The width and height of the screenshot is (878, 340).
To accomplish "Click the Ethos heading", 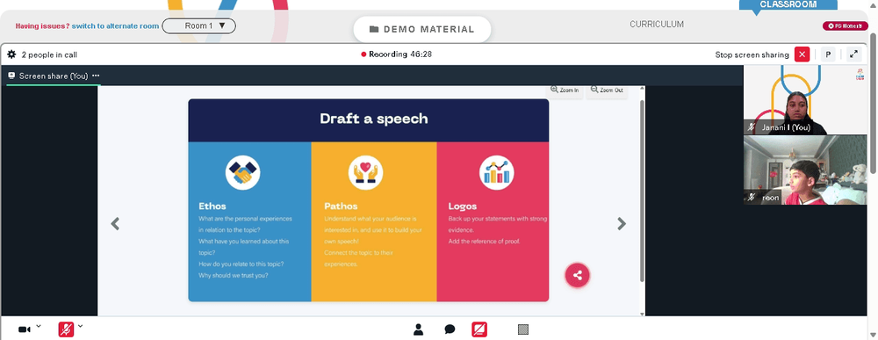I will click(212, 206).
